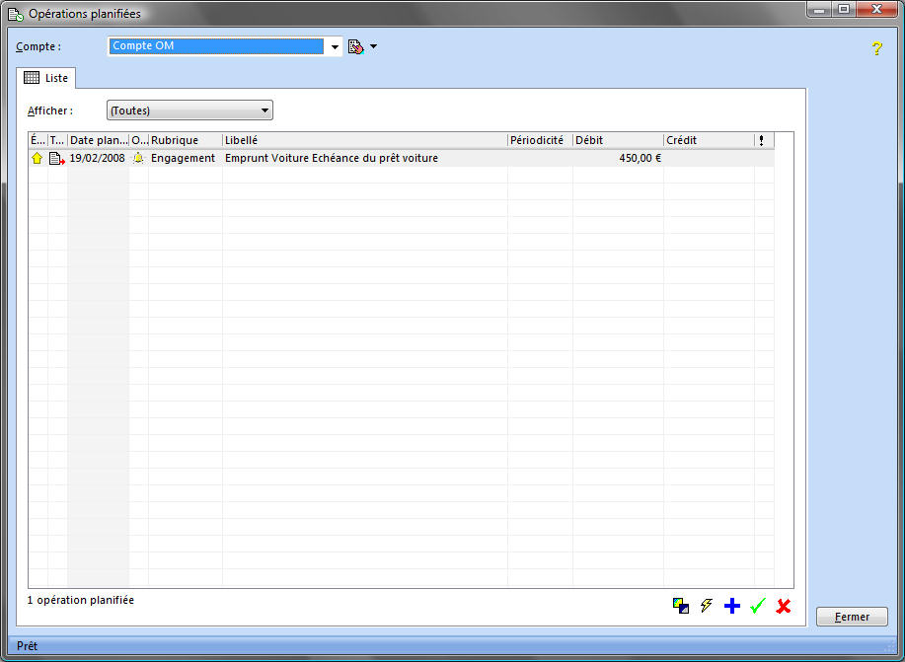The height and width of the screenshot is (662, 905).
Task: Switch to the Liste tab
Action: pos(46,78)
